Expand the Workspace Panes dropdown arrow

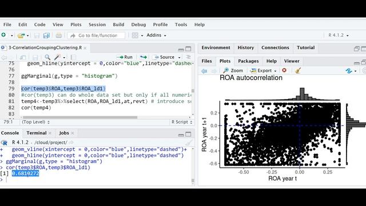[142, 35]
